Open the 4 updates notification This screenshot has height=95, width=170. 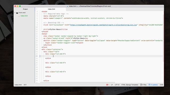153,85
